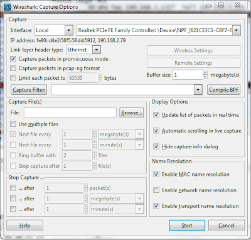The width and height of the screenshot is (251, 240).
Task: Open the Interface Local dropdown
Action: coord(69,30)
